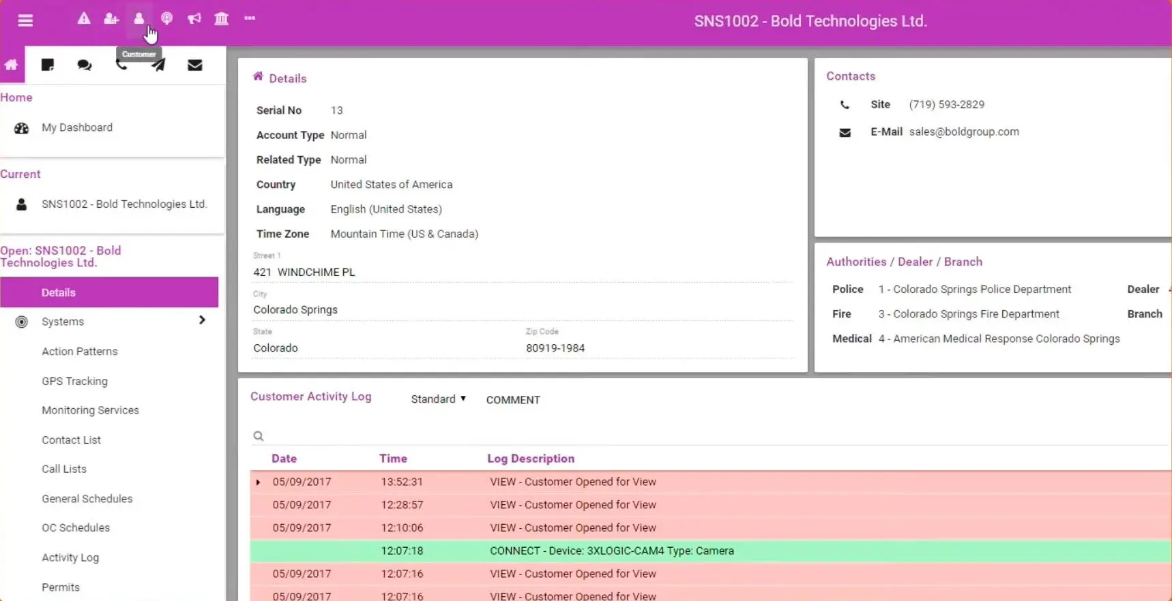The width and height of the screenshot is (1172, 601).
Task: Click the bank building icon
Action: click(x=222, y=18)
